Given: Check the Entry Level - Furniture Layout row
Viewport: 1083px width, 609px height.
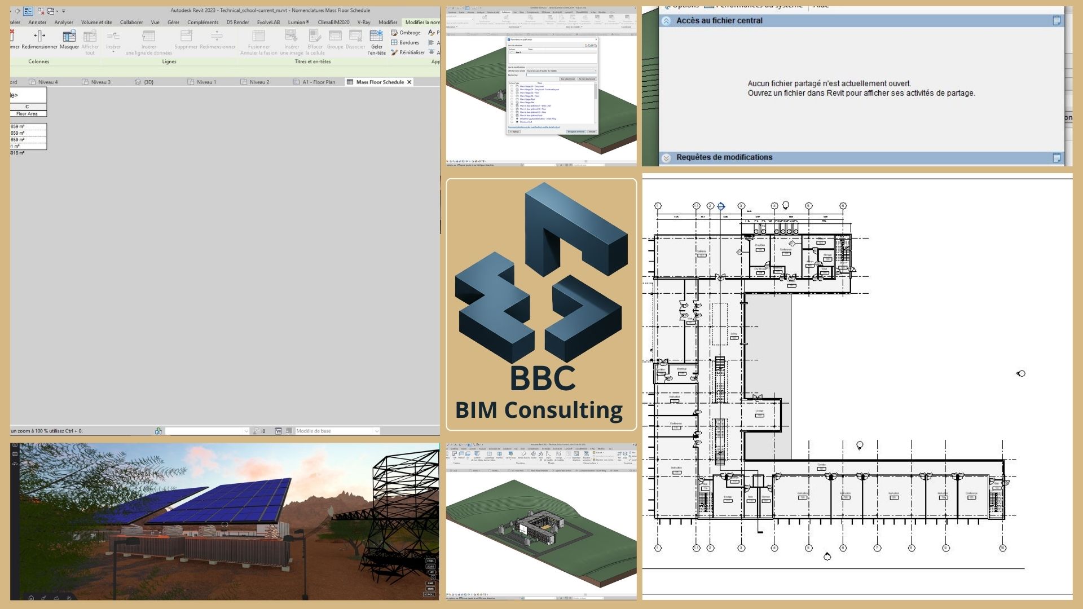Looking at the screenshot, I should pos(512,90).
